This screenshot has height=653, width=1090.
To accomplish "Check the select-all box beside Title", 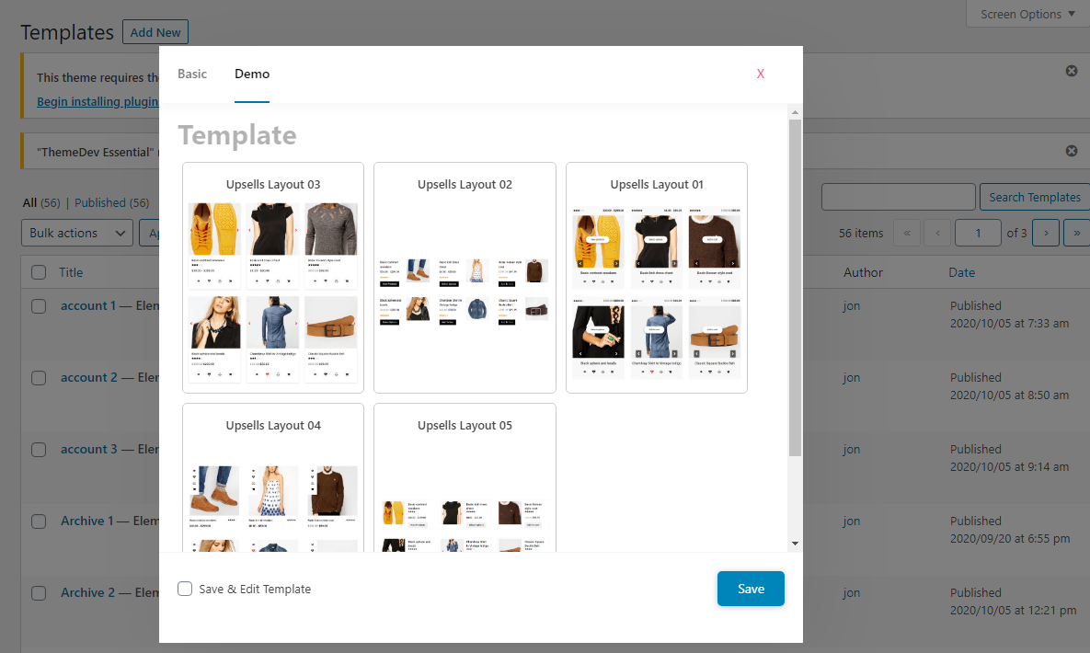I will pyautogui.click(x=39, y=272).
